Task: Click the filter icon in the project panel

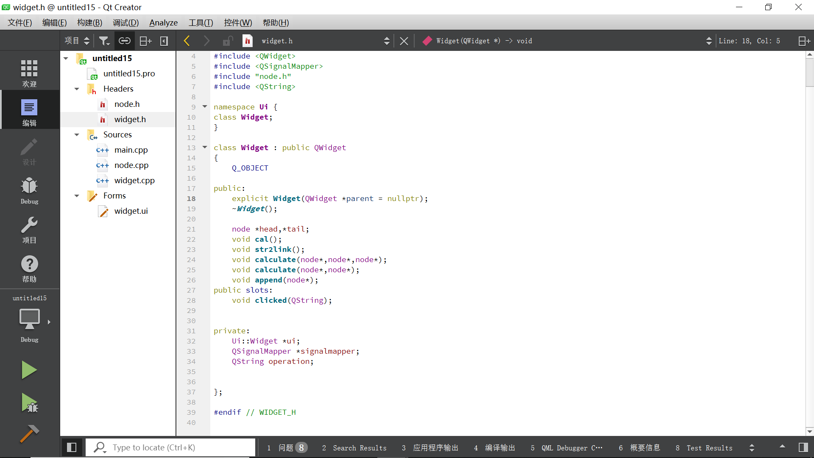Action: point(104,40)
